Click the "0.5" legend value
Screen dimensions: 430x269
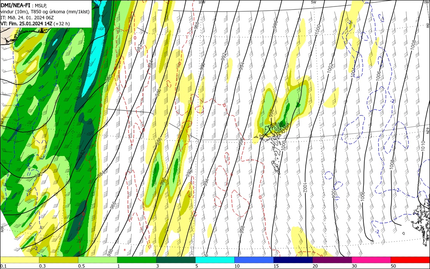(x=81, y=266)
